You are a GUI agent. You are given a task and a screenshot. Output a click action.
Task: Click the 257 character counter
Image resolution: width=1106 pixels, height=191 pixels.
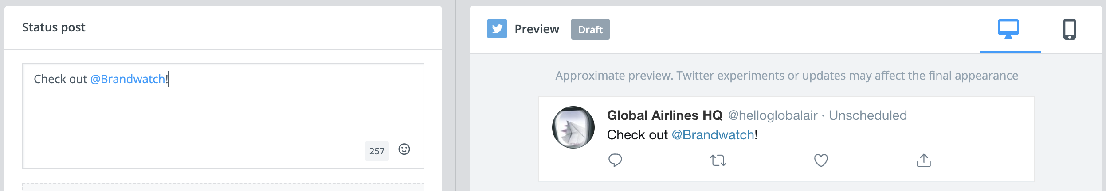pyautogui.click(x=377, y=151)
